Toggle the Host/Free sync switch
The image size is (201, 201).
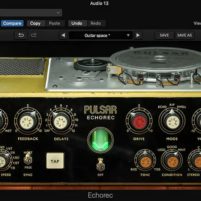click(28, 159)
